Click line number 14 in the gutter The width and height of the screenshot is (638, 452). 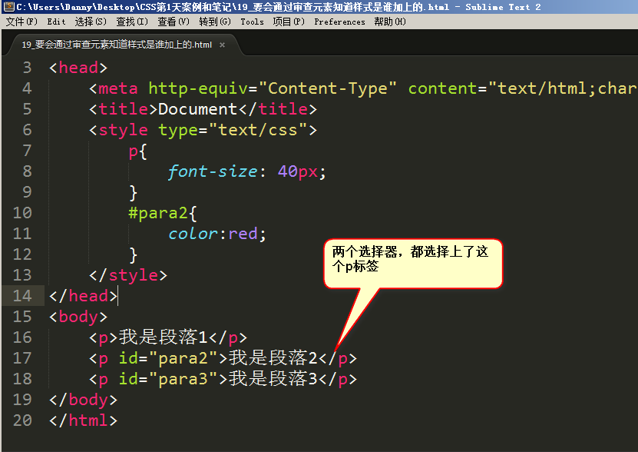coord(22,296)
